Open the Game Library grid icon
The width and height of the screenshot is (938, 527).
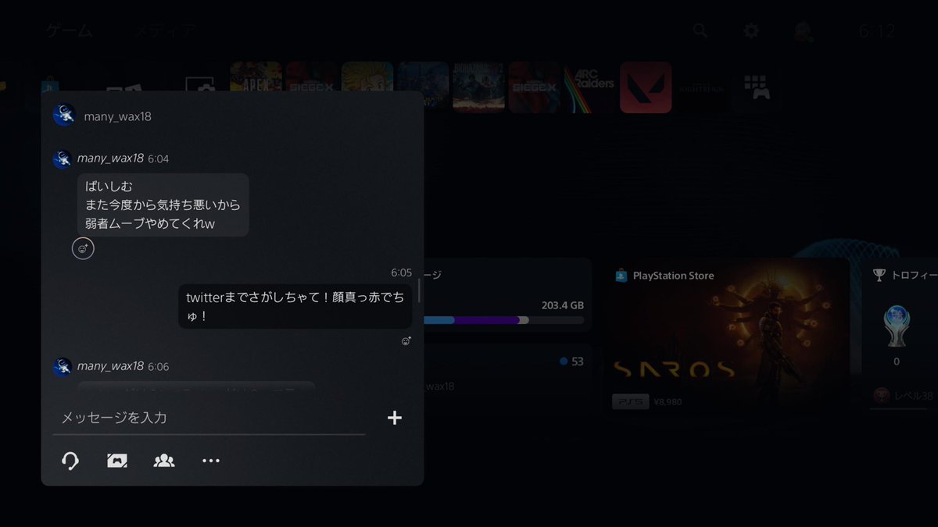[757, 87]
